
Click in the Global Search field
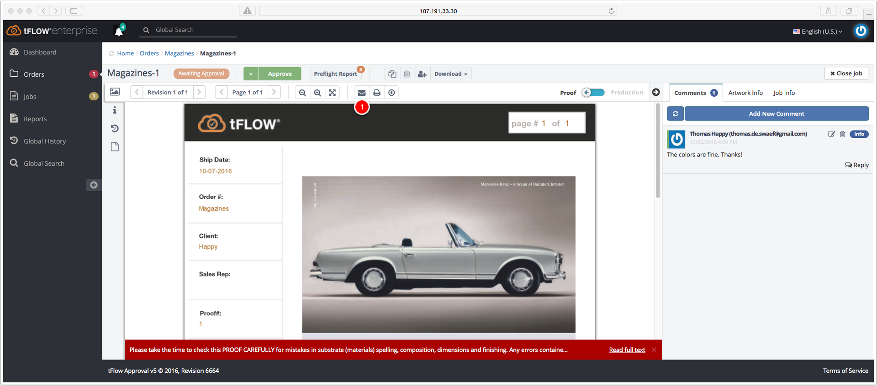[195, 30]
